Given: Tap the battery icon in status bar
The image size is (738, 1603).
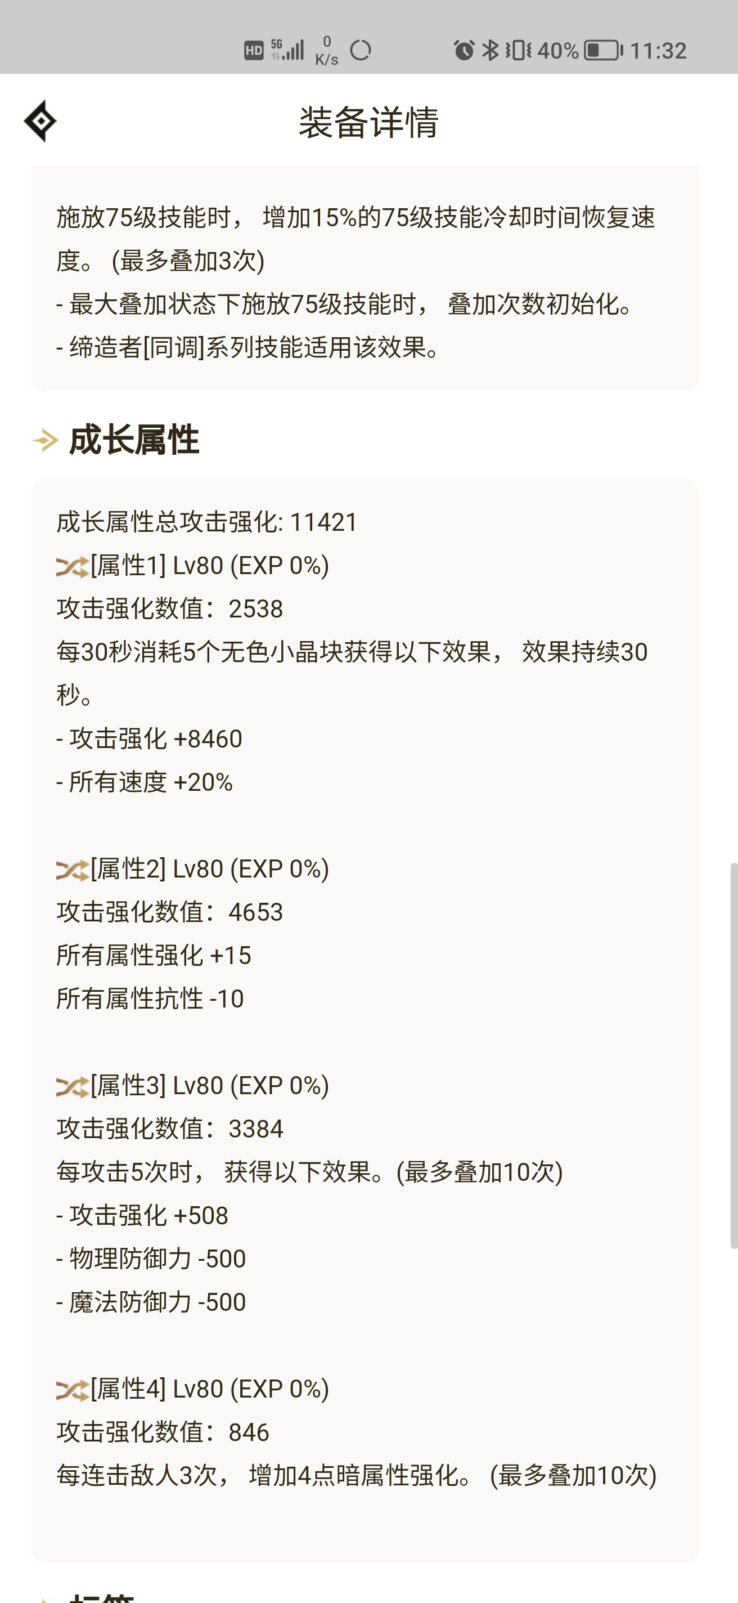Looking at the screenshot, I should tap(604, 50).
